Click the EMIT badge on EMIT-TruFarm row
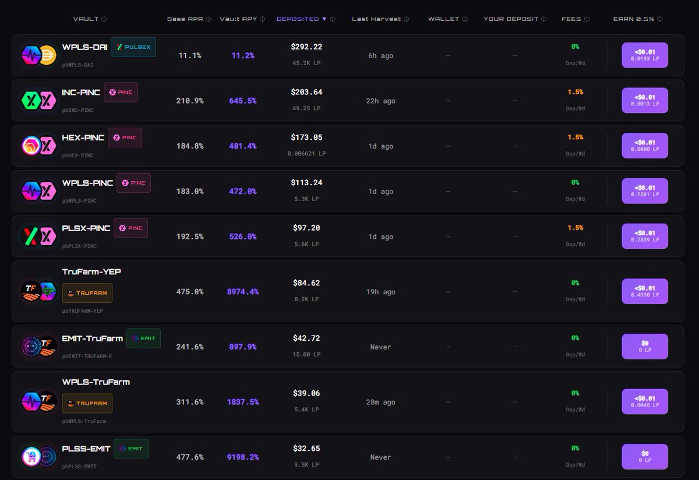The width and height of the screenshot is (699, 480). tap(143, 338)
